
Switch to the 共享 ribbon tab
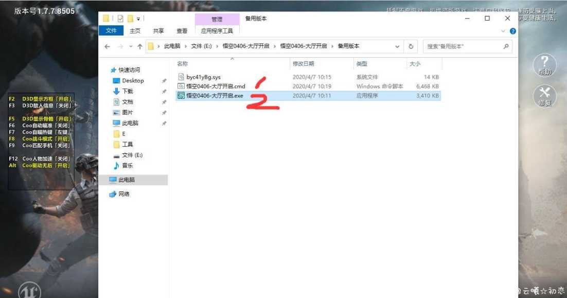[158, 31]
